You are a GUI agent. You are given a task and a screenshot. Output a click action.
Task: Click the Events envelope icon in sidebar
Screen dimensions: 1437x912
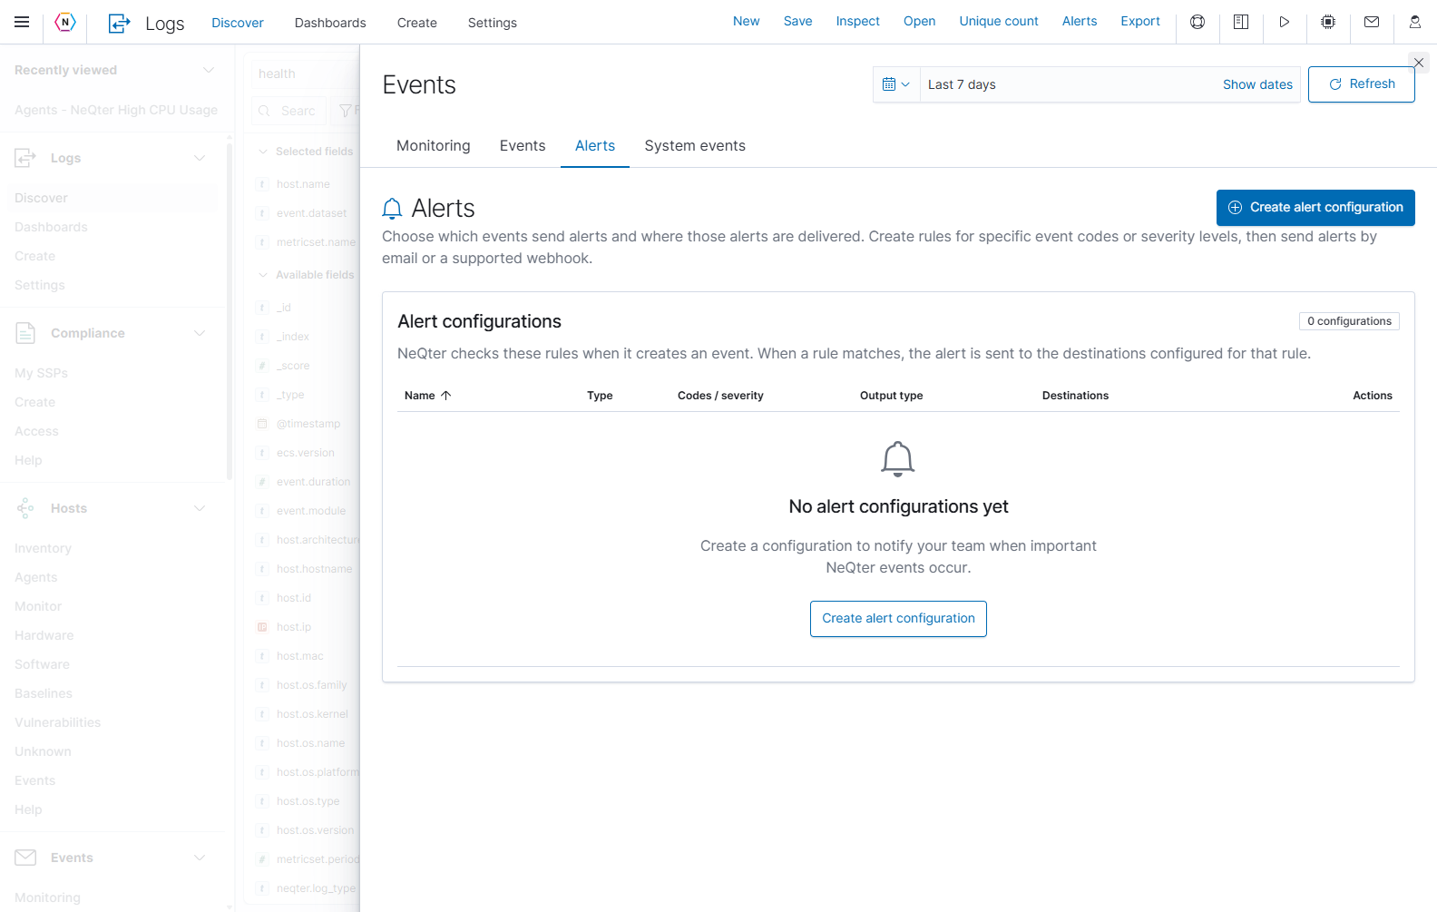(x=25, y=858)
